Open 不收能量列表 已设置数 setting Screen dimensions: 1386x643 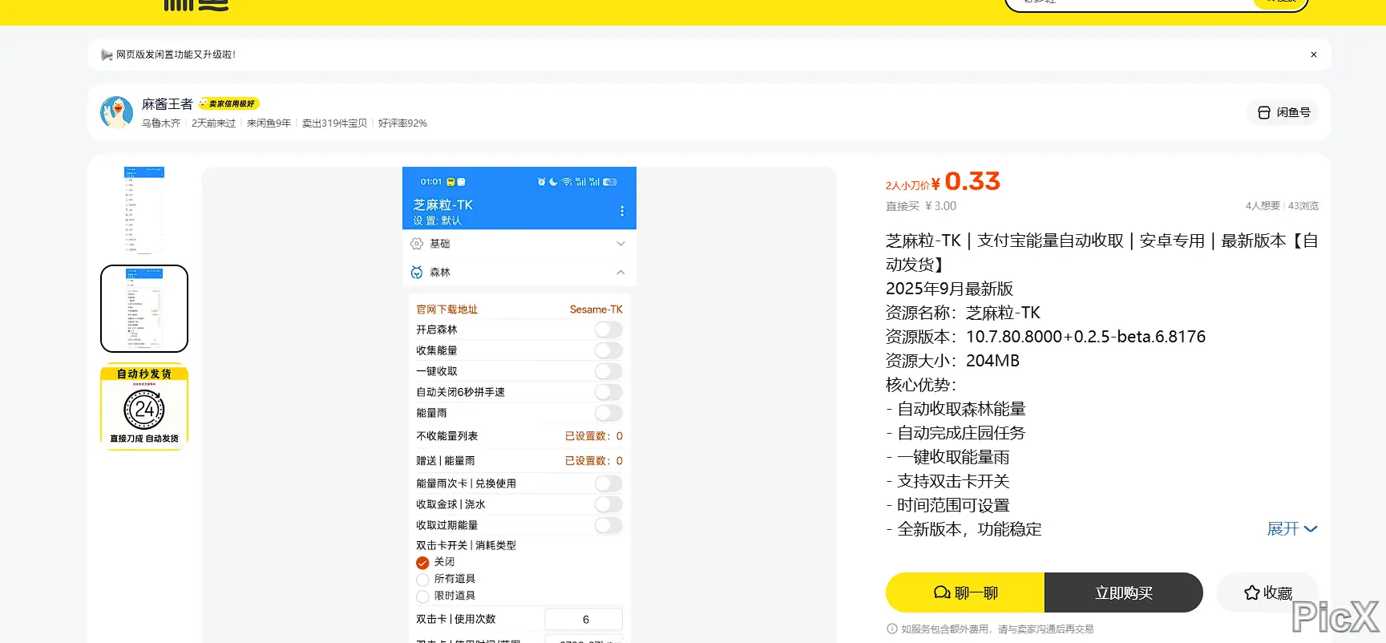coord(593,436)
